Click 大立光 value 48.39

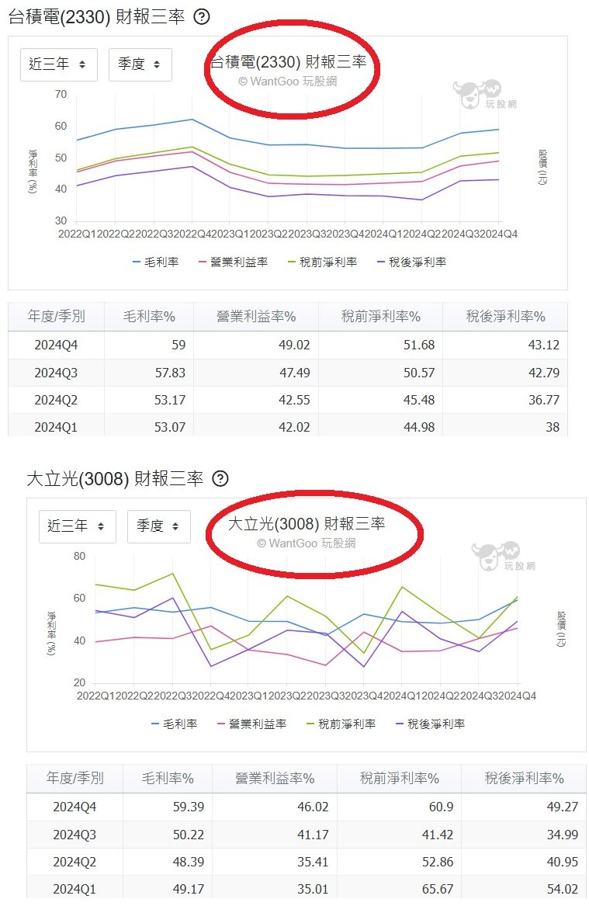coord(189,862)
